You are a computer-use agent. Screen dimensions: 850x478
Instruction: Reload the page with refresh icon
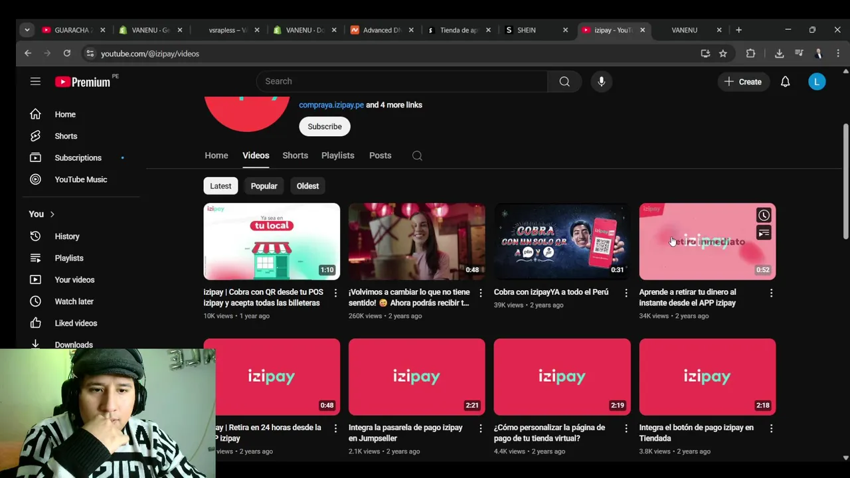coord(67,53)
